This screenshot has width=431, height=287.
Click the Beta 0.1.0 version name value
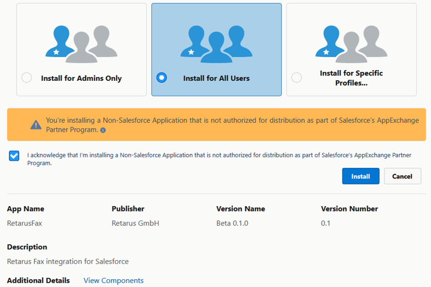(232, 223)
